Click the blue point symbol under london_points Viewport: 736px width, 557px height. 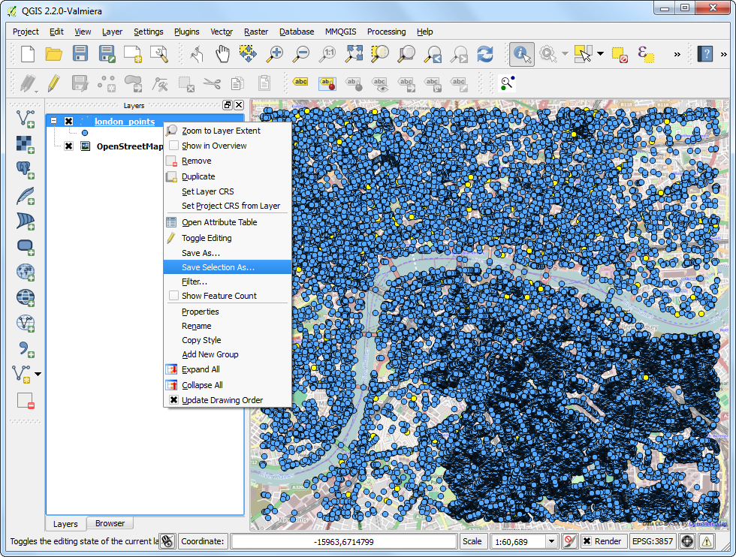[x=84, y=133]
